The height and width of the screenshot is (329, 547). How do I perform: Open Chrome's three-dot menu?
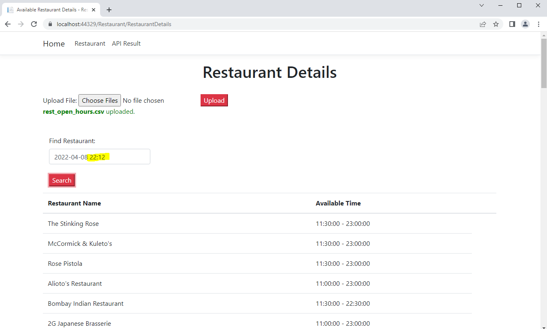tap(538, 24)
